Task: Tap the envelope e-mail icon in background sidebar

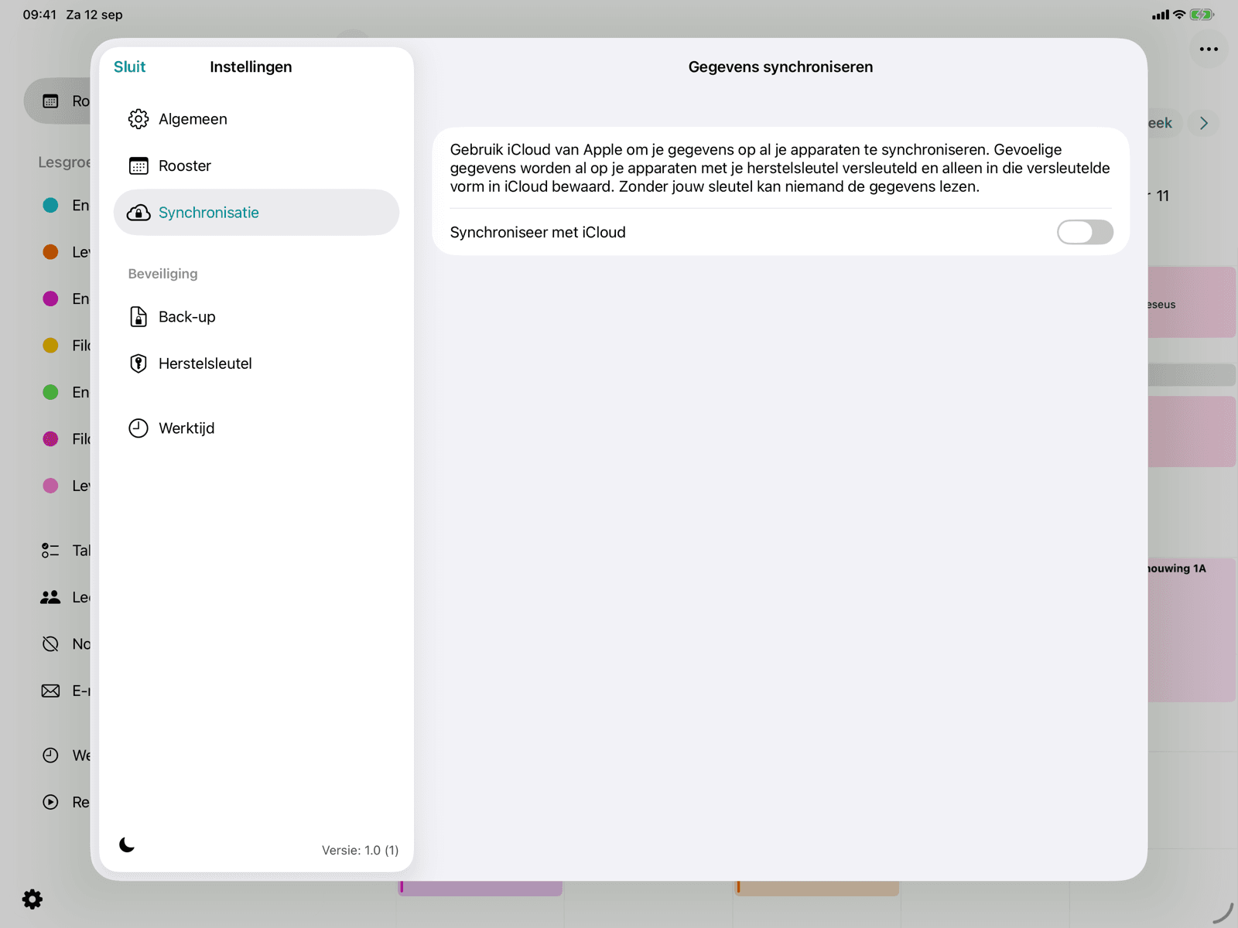Action: [50, 691]
